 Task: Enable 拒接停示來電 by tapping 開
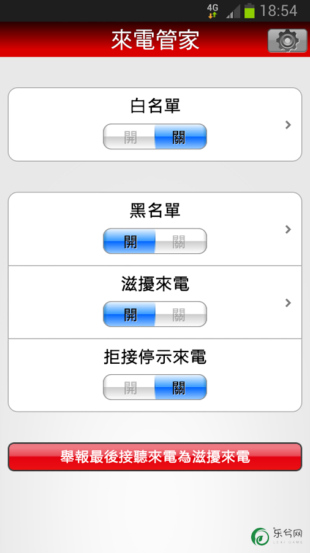[x=129, y=387]
